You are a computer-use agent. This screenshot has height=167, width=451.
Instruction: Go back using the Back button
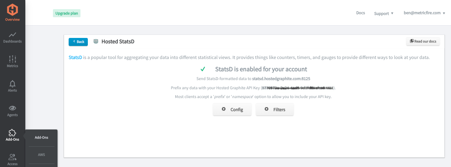78,42
